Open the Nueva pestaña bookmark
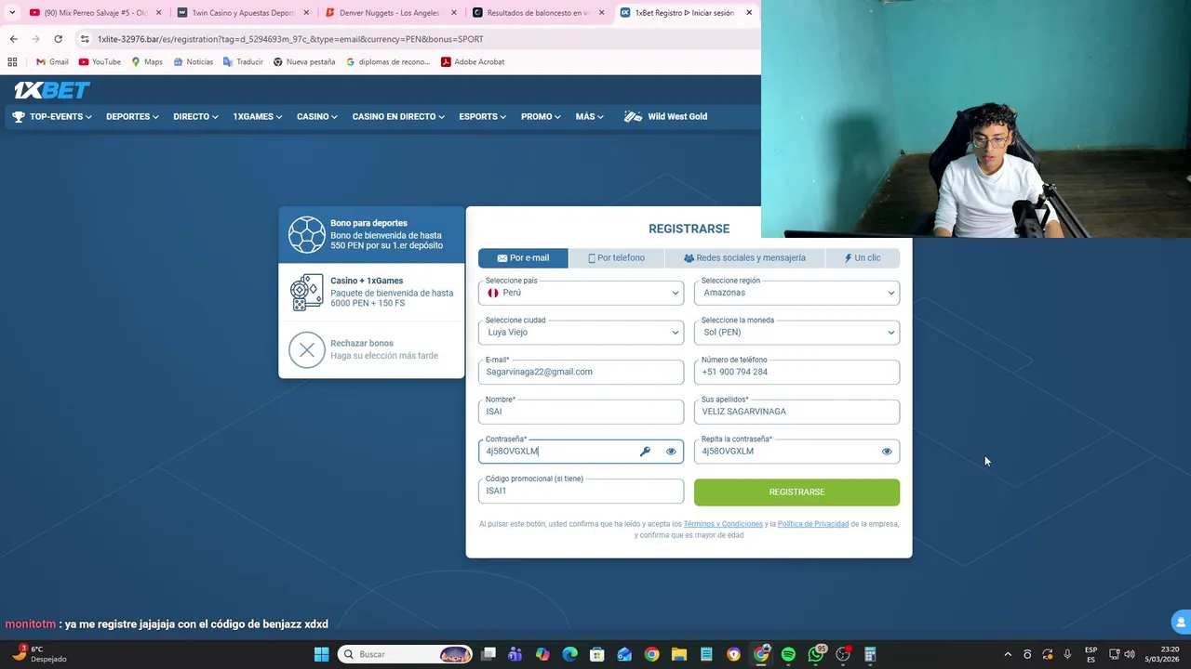The width and height of the screenshot is (1191, 669). 304,62
